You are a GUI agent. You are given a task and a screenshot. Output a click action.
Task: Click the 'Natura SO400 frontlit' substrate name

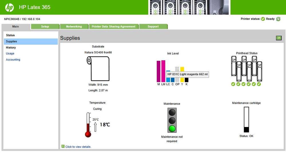(98, 53)
